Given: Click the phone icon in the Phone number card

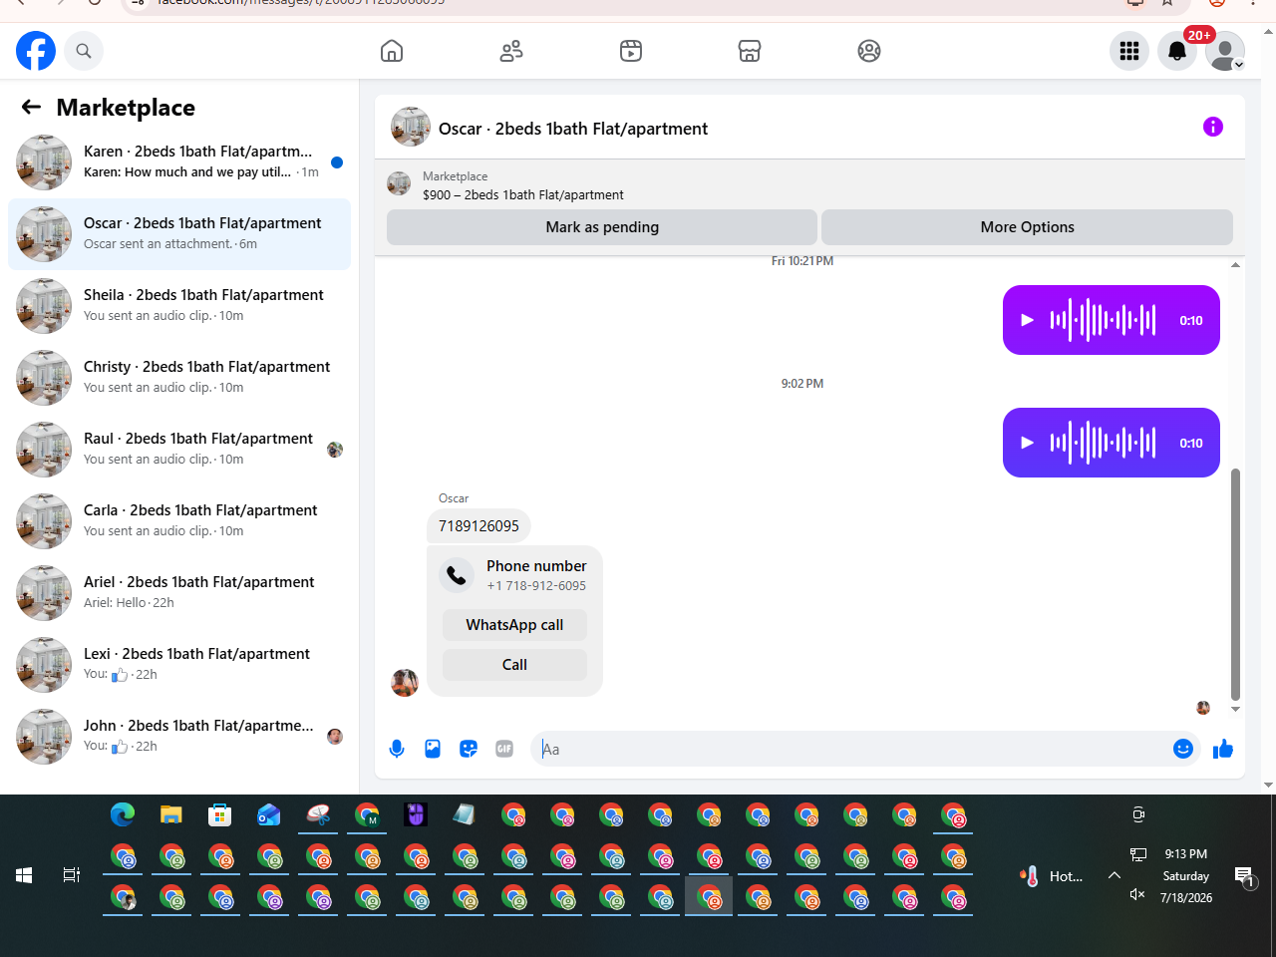Looking at the screenshot, I should pos(457,575).
